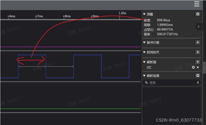Click the +6ms time marker
The image size is (206, 125).
pos(11,16)
